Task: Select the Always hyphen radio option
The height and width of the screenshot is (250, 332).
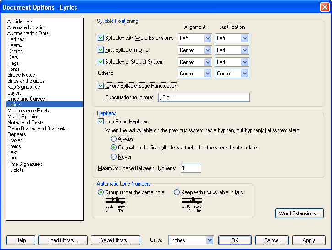Action: 113,139
